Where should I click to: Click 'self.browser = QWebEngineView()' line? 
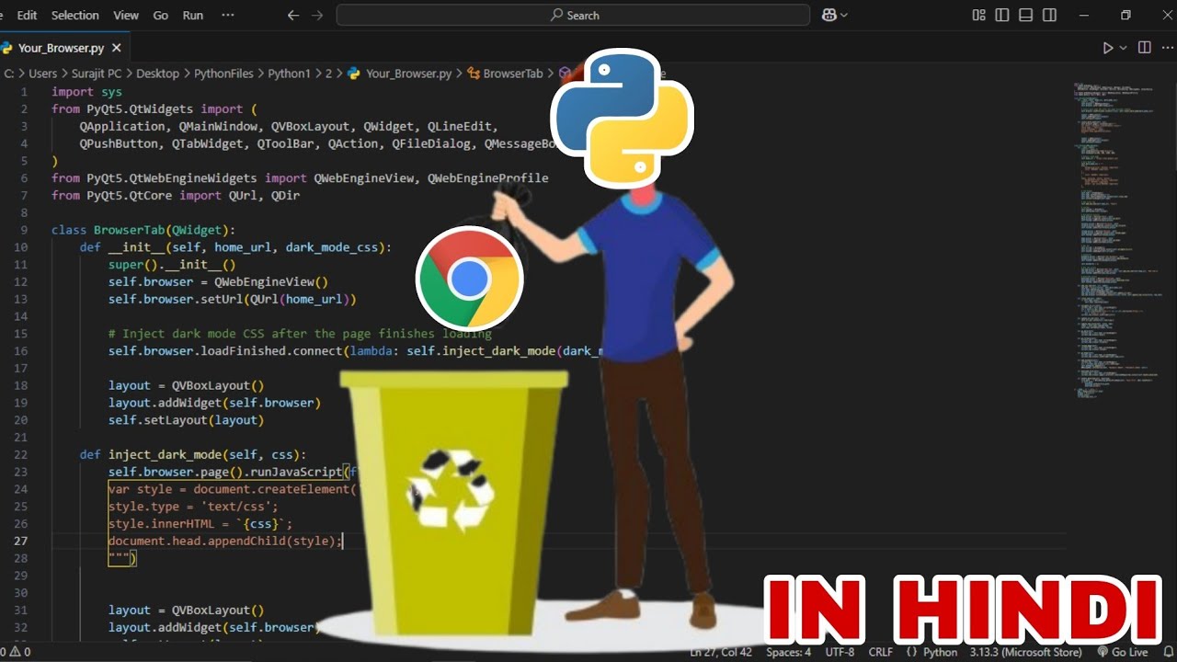coord(218,282)
